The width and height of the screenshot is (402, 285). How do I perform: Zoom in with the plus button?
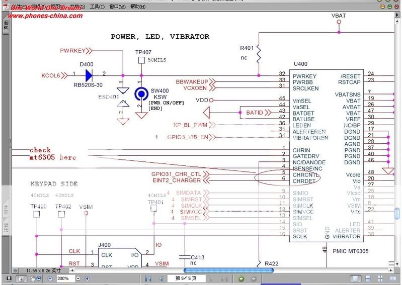click(x=87, y=278)
